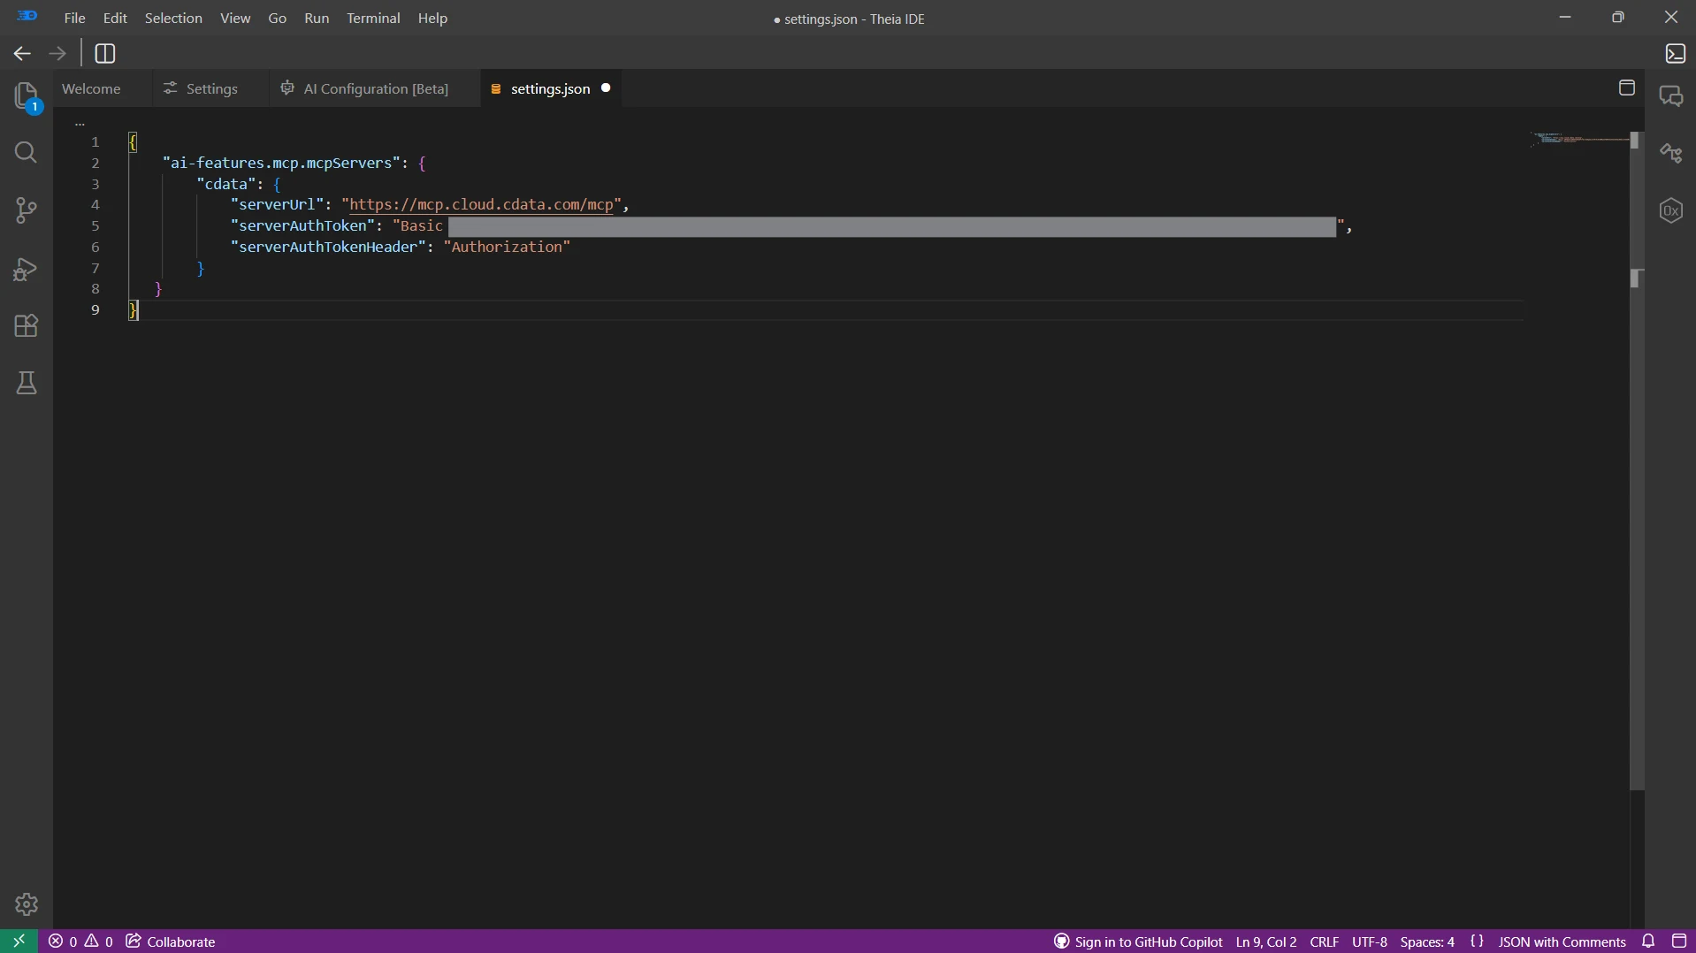Viewport: 1696px width, 953px height.
Task: Click the curly braces status icon
Action: coord(1477,942)
